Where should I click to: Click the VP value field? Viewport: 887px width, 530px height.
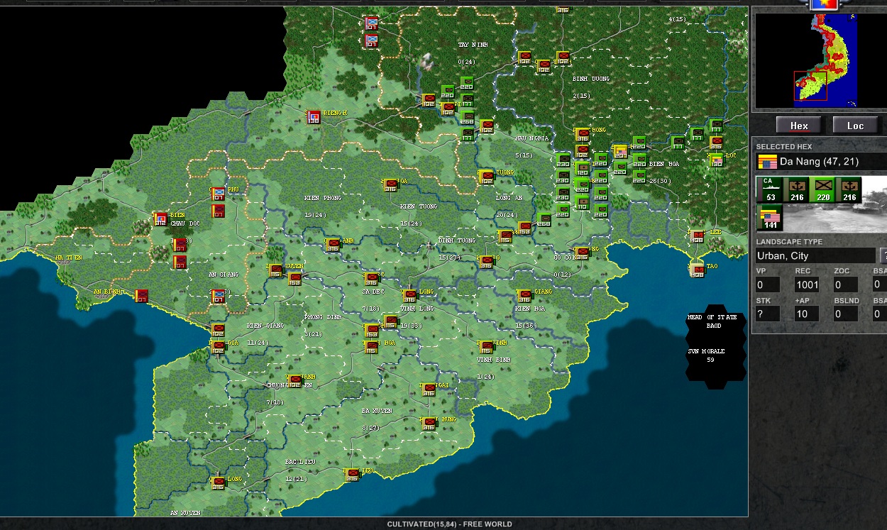point(768,285)
